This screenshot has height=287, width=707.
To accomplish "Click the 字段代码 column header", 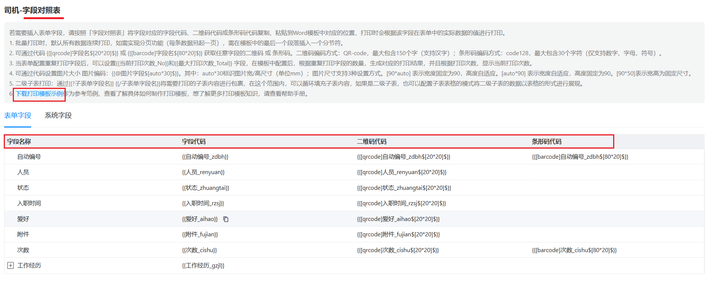I will click(194, 142).
